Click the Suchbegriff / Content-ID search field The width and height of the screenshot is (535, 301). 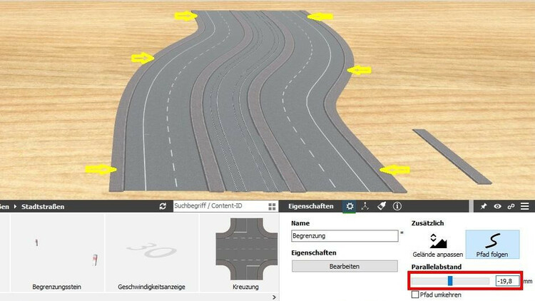click(220, 206)
